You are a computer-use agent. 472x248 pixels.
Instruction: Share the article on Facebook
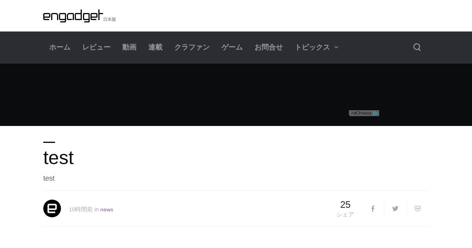[x=373, y=209]
